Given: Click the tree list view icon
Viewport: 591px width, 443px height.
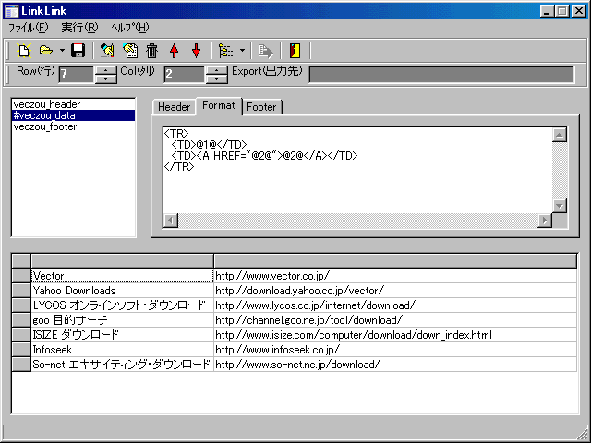Looking at the screenshot, I should coord(225,51).
